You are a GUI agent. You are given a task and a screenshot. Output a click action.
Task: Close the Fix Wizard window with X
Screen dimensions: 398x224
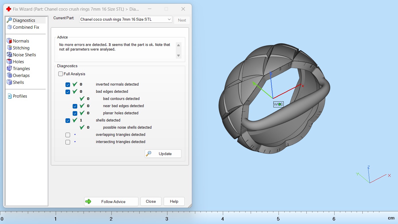tap(183, 9)
